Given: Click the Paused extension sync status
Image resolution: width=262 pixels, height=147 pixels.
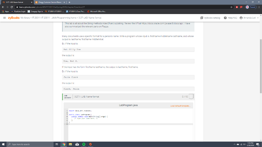Looking at the screenshot, I should tap(251, 7).
